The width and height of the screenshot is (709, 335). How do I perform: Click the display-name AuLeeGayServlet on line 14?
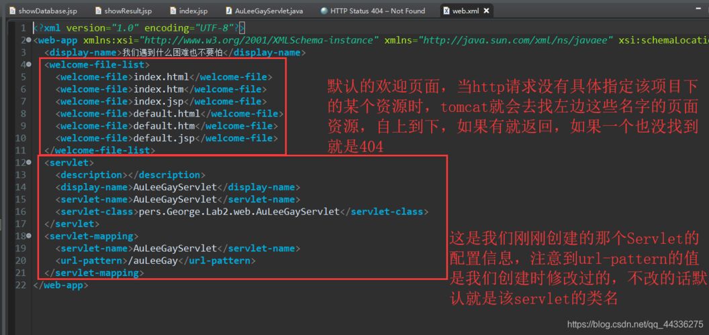[x=175, y=187]
